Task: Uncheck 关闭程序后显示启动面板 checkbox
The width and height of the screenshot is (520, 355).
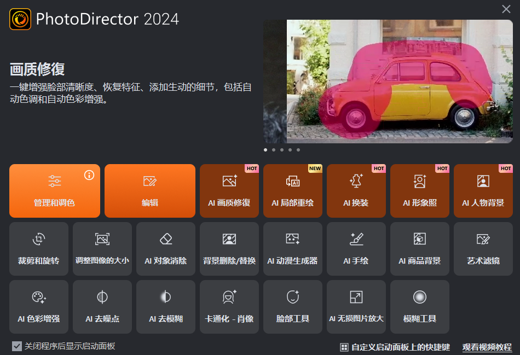Action: coord(17,346)
